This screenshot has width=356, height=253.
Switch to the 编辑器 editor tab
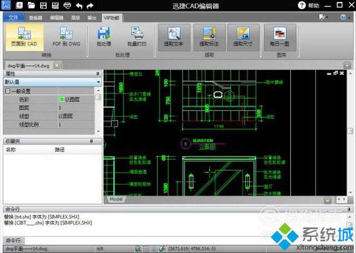click(56, 18)
